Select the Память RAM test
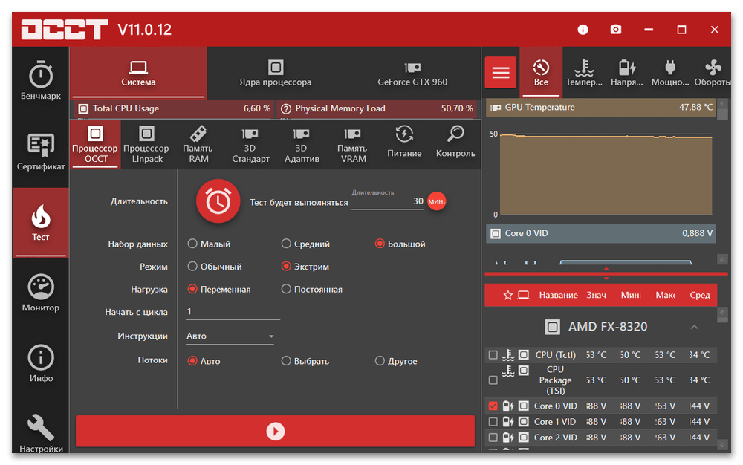Screen dimensions: 743x465 [198, 144]
